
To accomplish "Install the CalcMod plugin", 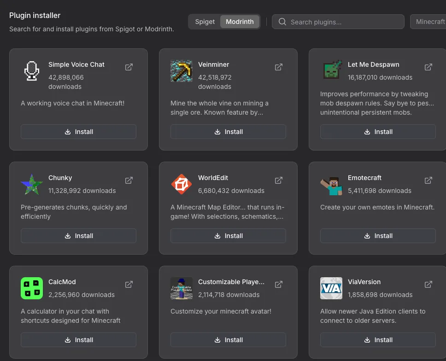I will [78, 340].
